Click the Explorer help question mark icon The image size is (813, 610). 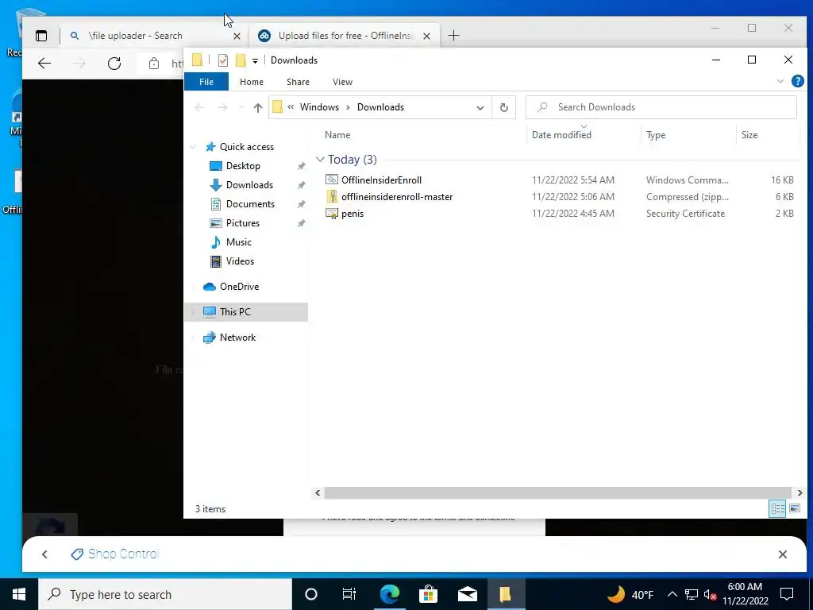tap(797, 82)
